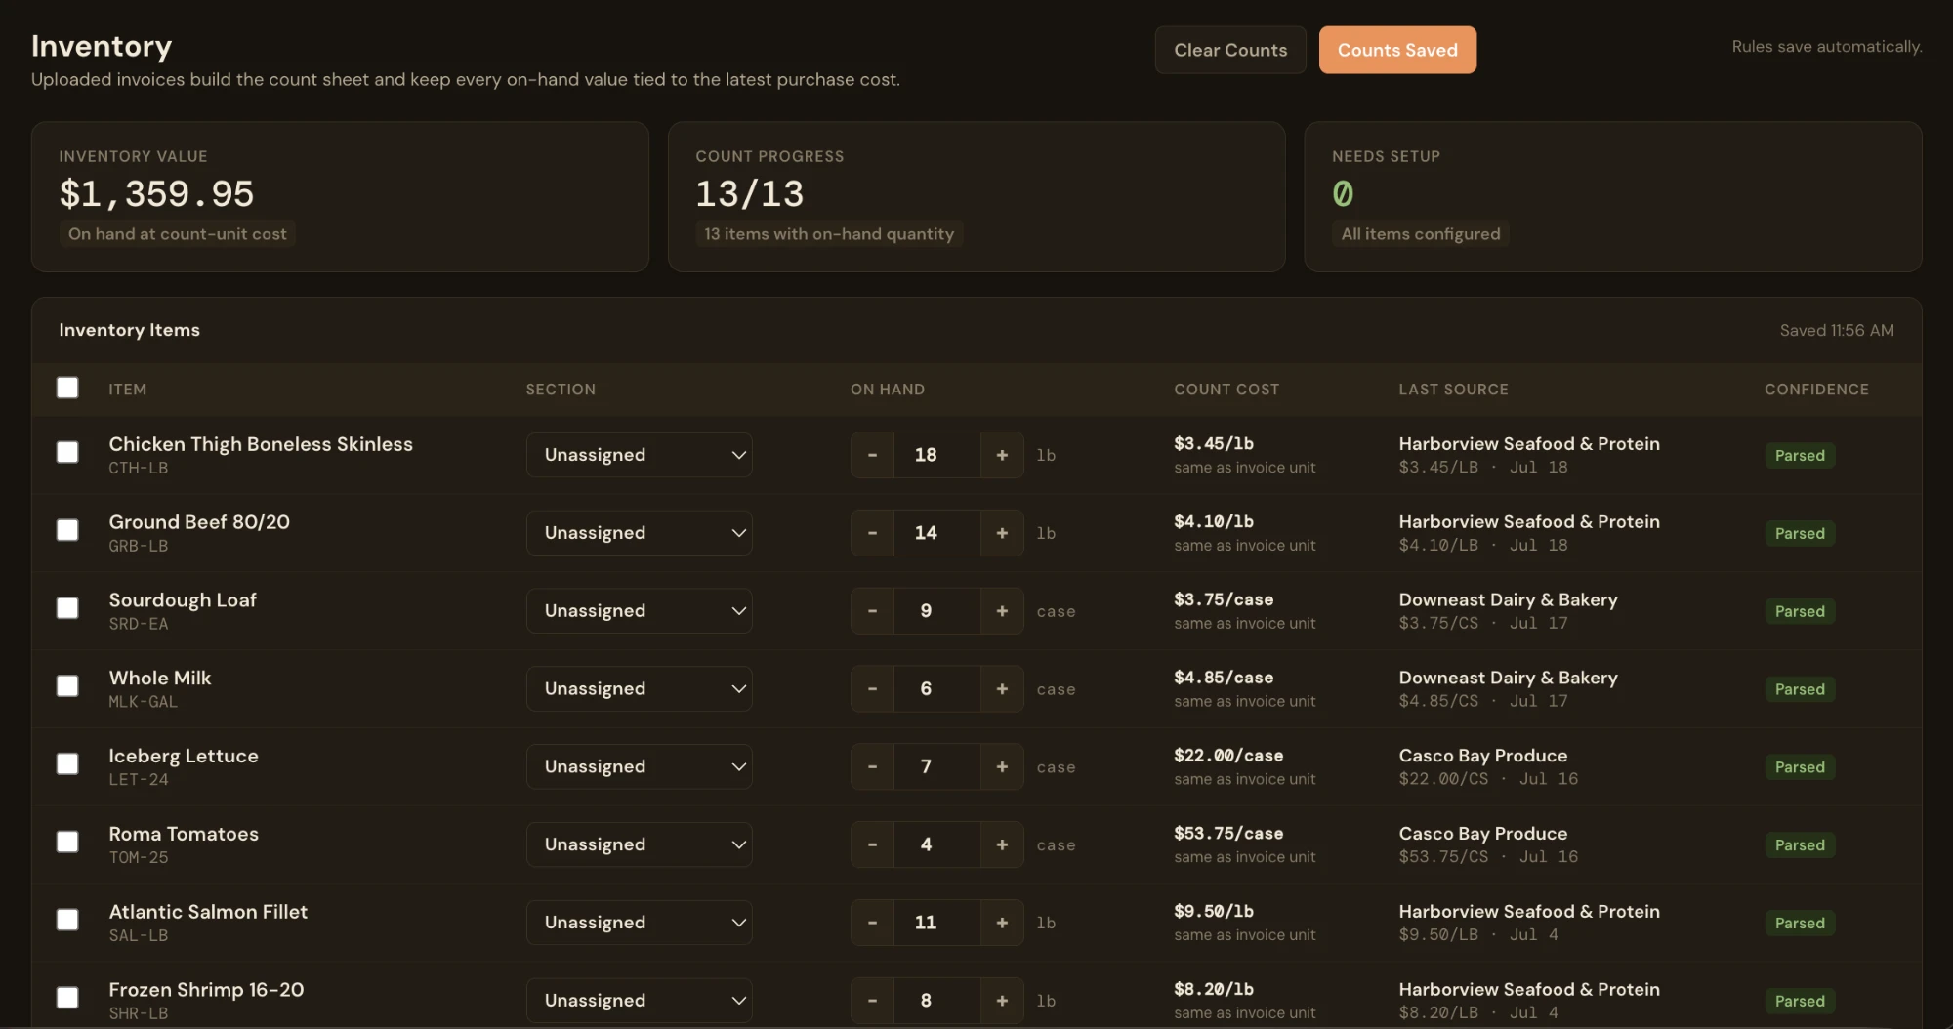The image size is (1953, 1029).
Task: Focus the Whole Milk quantity field showing 6
Action: [936, 689]
